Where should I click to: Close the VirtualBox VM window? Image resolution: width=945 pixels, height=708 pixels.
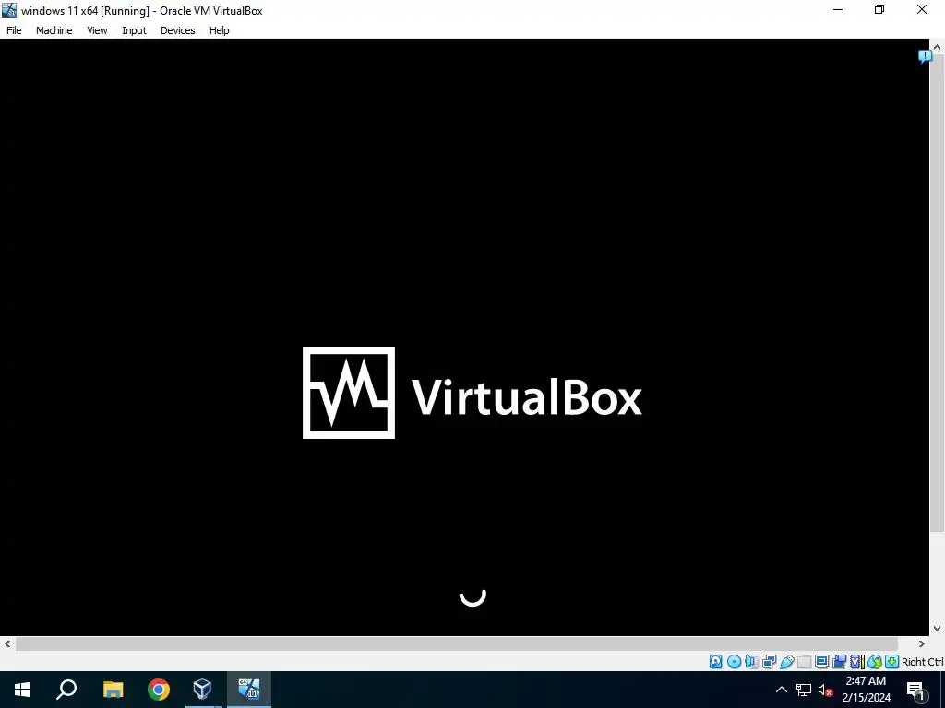coord(922,9)
